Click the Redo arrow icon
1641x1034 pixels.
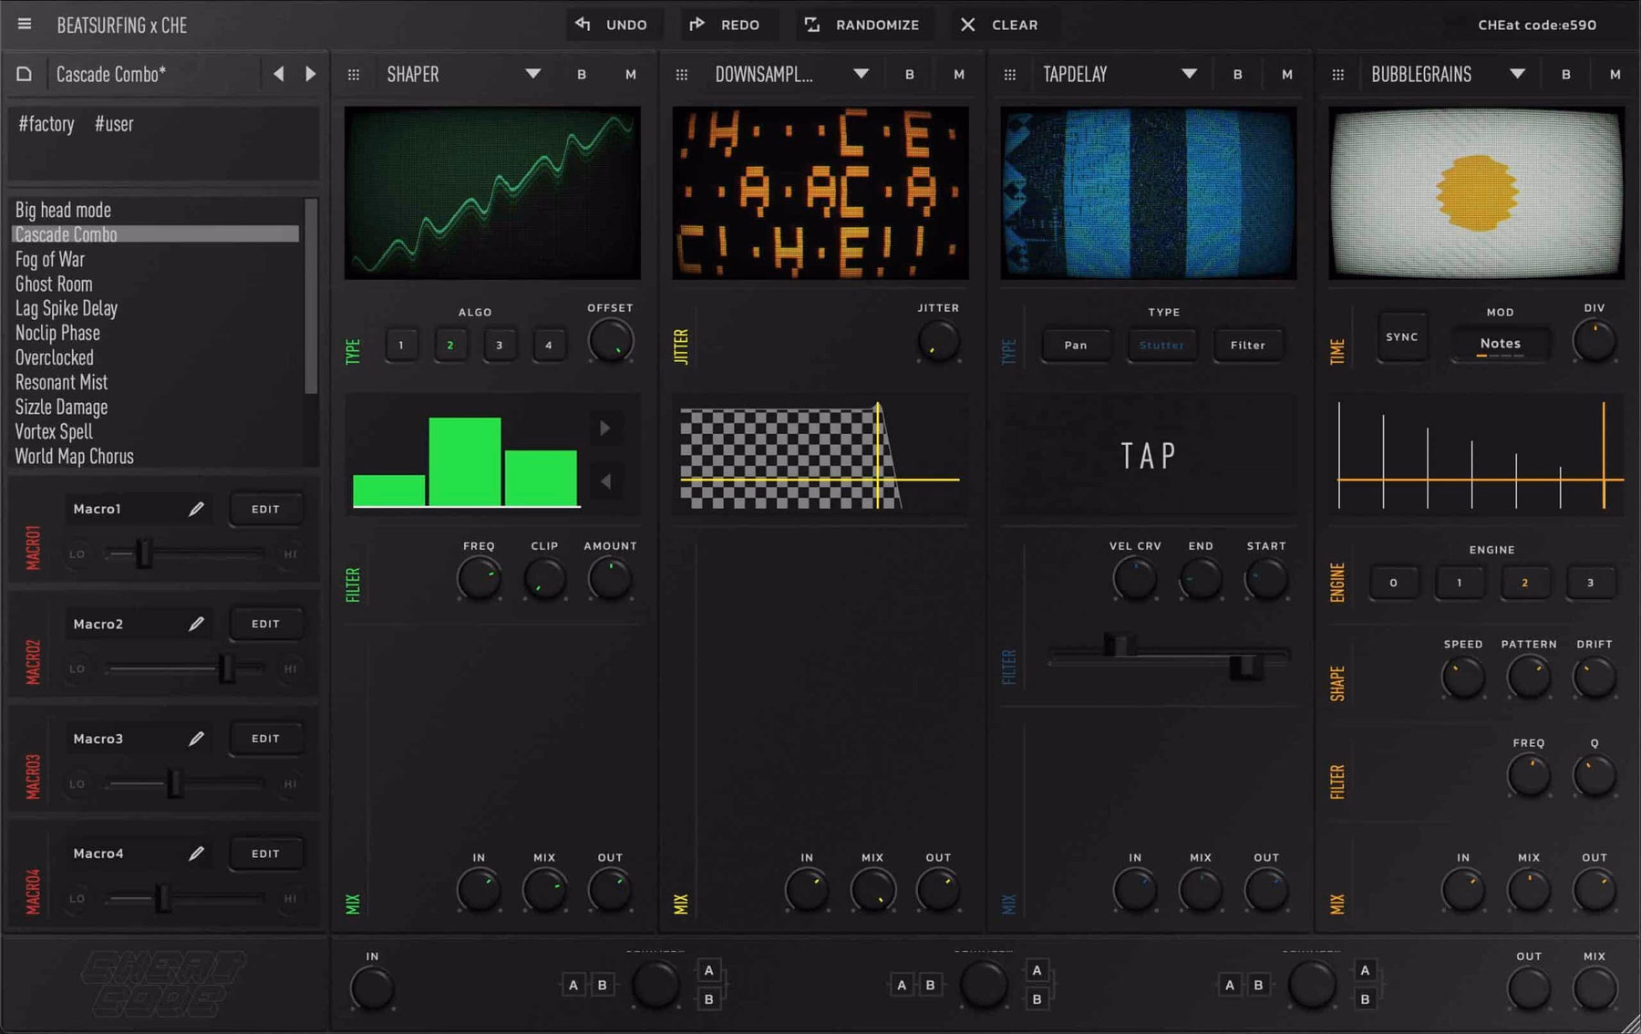coord(697,24)
